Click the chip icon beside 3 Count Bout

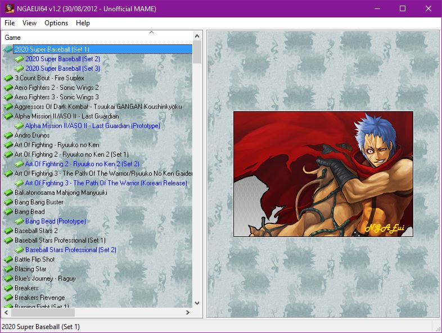pyautogui.click(x=8, y=78)
